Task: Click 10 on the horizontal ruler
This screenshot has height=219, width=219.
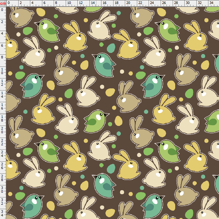Action: coord(69,3)
